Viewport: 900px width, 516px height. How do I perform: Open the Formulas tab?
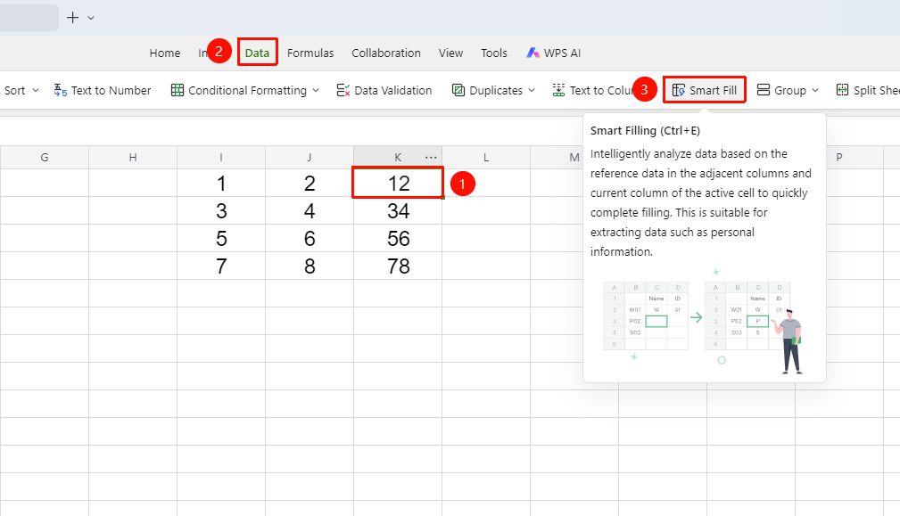point(310,53)
